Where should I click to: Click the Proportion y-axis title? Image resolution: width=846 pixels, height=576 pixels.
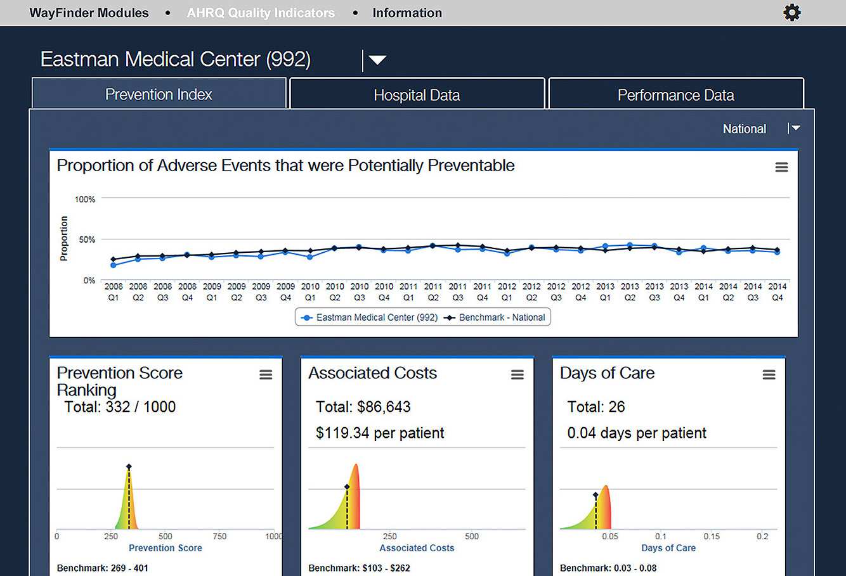tap(63, 238)
